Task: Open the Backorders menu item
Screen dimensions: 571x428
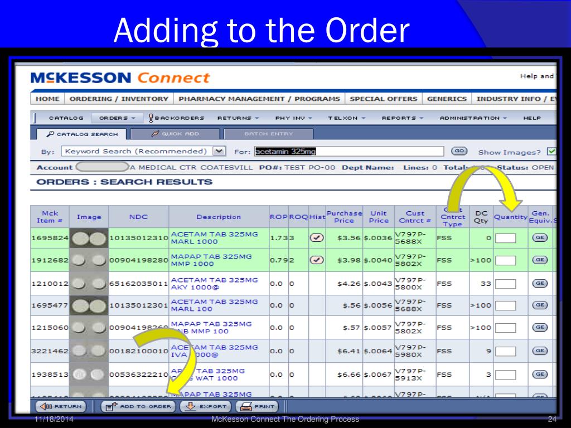Action: (x=177, y=118)
